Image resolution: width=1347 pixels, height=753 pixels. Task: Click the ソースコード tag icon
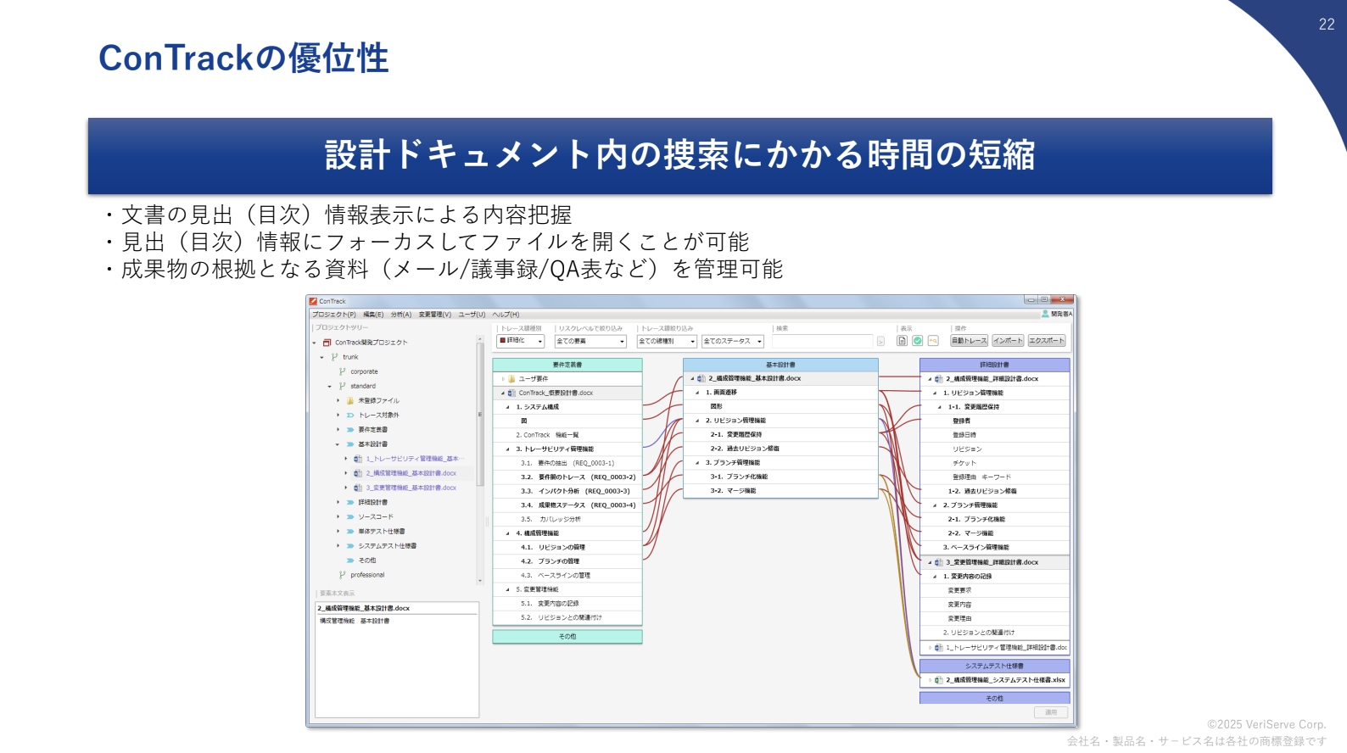[350, 517]
